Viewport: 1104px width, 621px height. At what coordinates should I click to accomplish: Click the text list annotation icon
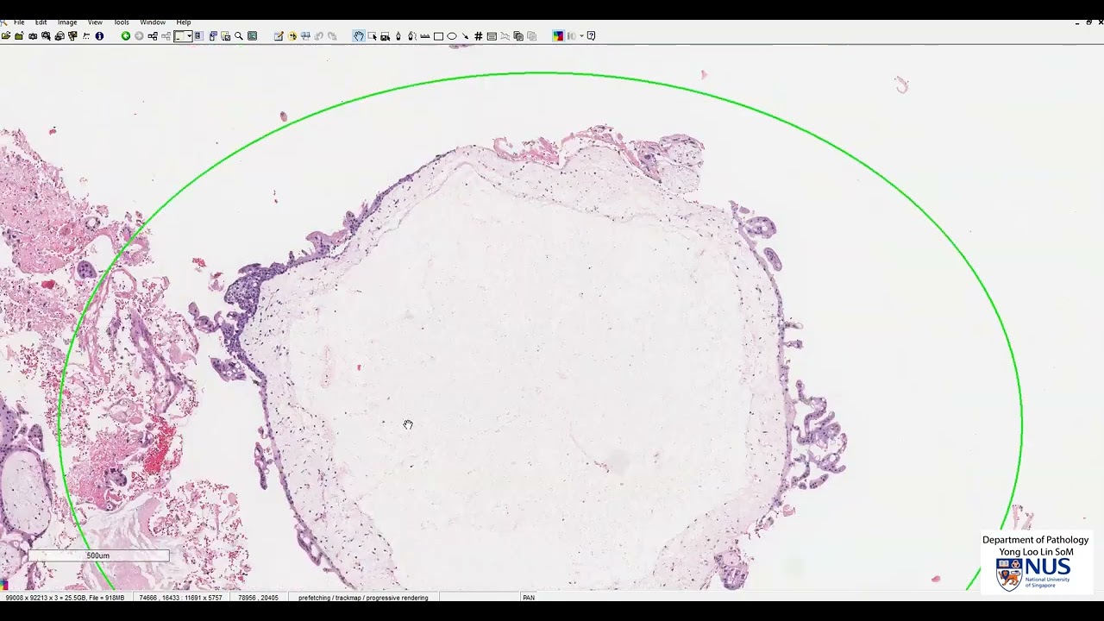pyautogui.click(x=492, y=36)
